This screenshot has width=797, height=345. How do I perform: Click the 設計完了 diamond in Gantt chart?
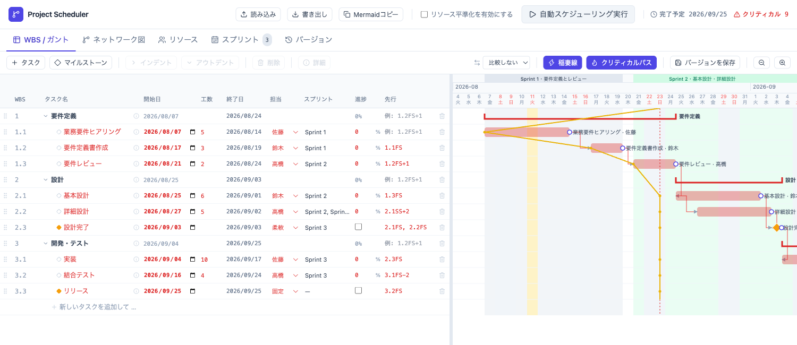click(777, 228)
